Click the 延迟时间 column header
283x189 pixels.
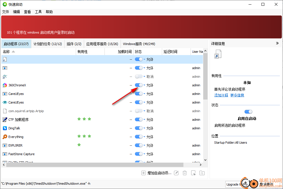click(176, 52)
